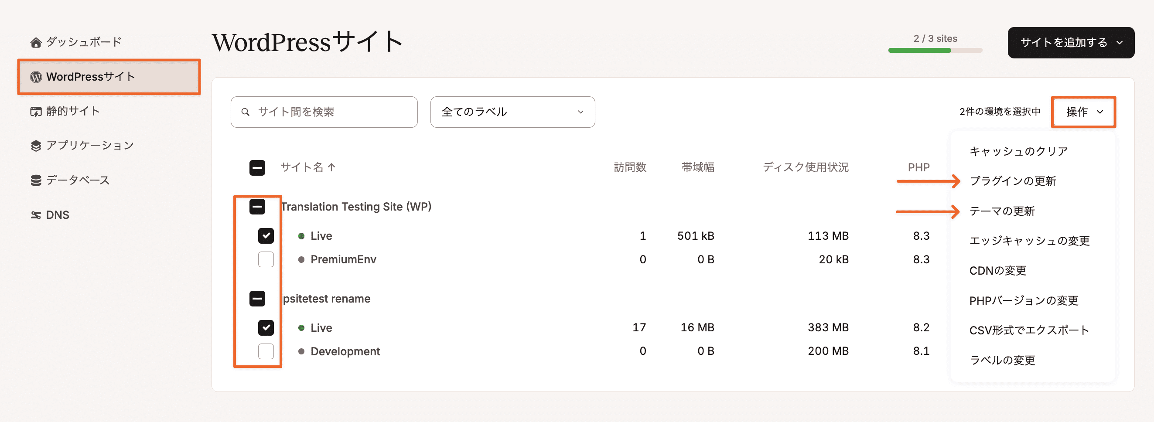Open アプリケーション in sidebar
Viewport: 1154px width, 422px height.
89,146
